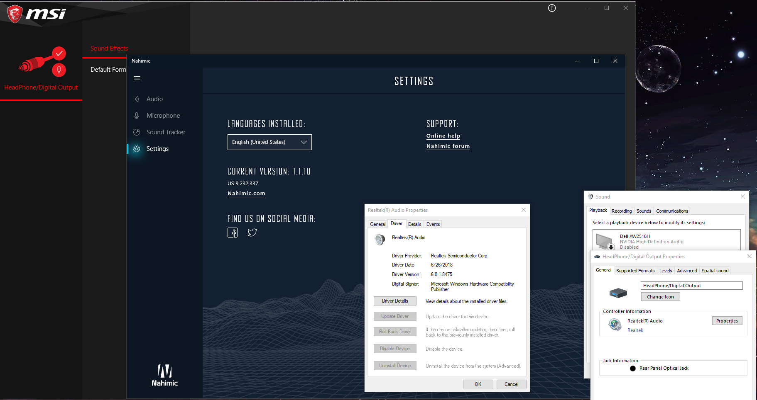Maximize the Nahimic window

pos(596,61)
